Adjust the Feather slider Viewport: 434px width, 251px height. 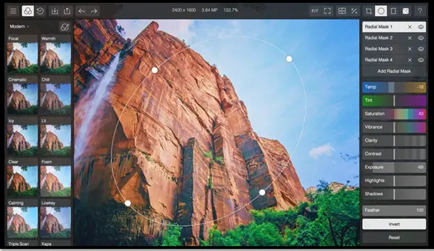pos(394,210)
